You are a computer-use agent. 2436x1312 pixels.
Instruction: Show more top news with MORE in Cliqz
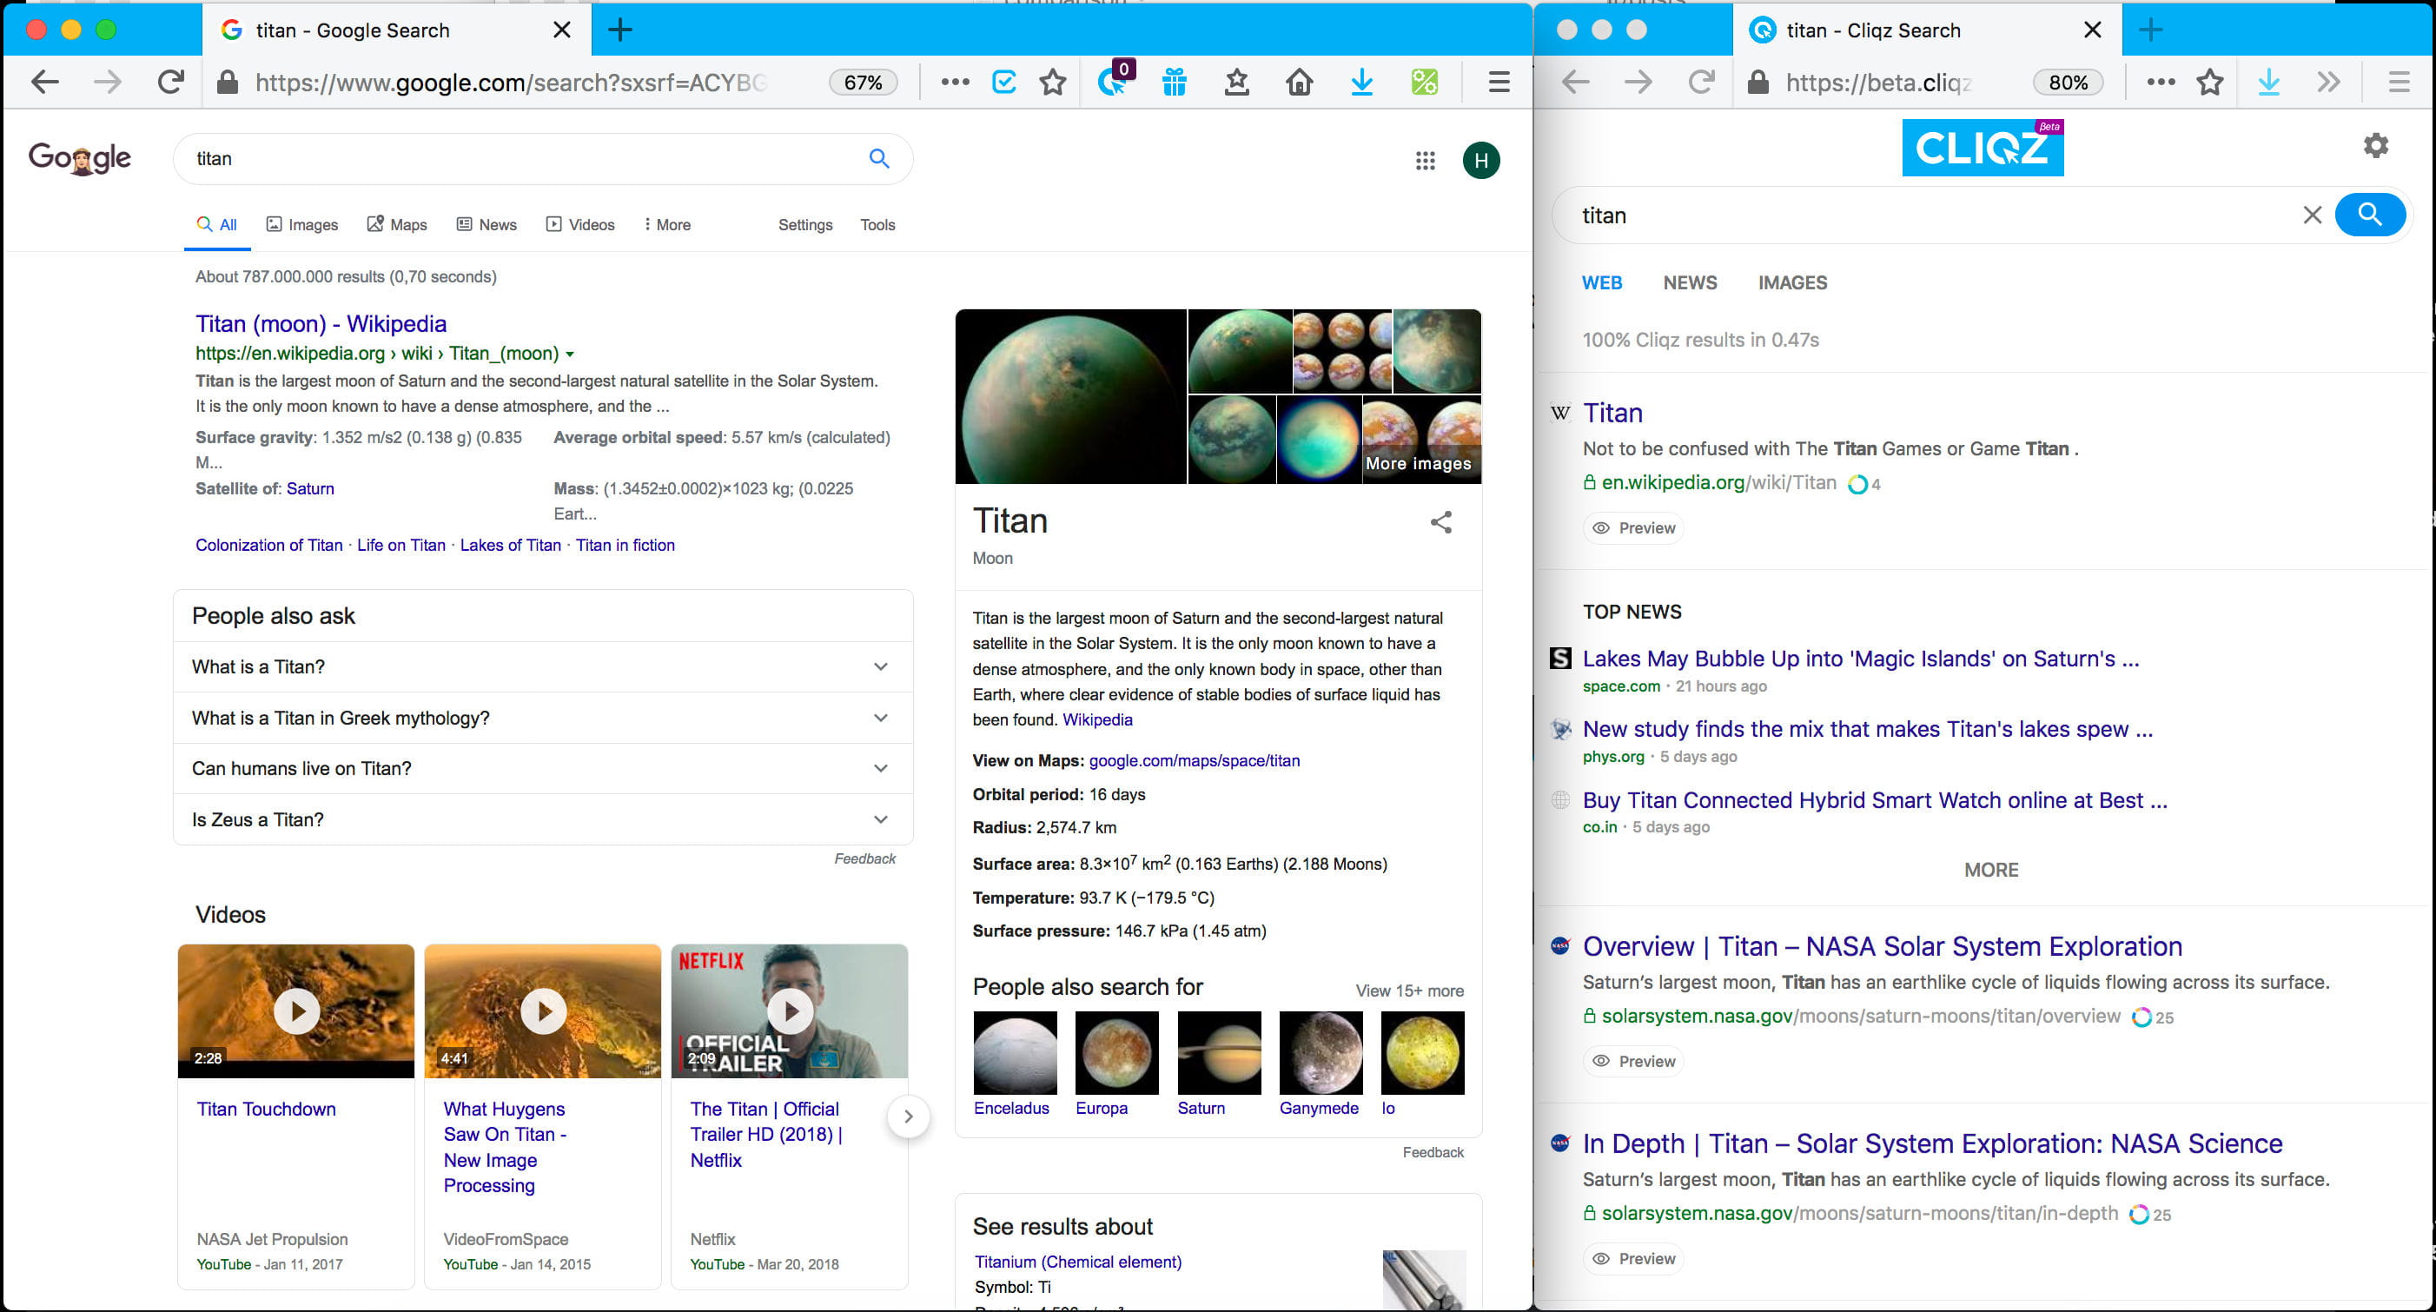coord(1990,869)
